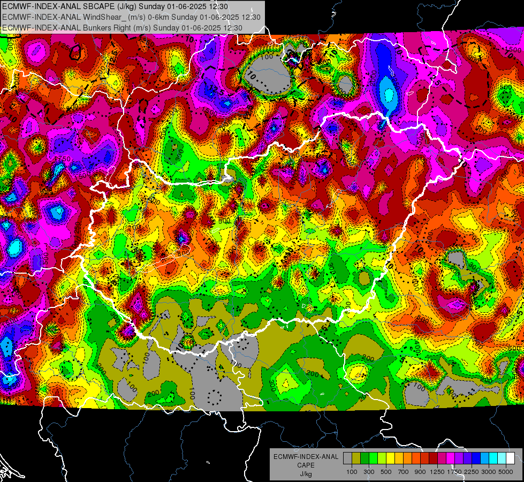524x482 pixels.
Task: Click the CAPE label in the legend
Action: pos(306,465)
